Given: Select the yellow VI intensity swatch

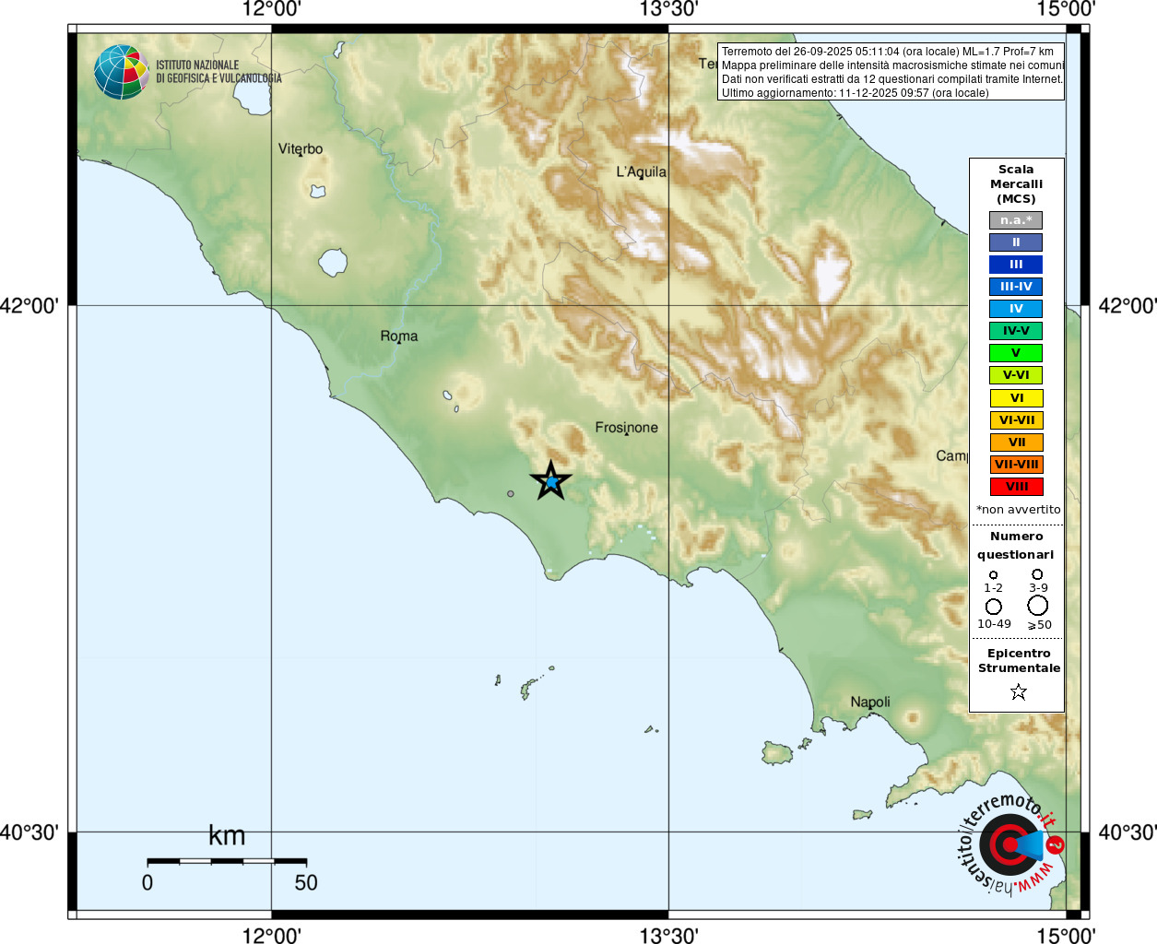Looking at the screenshot, I should pos(1016,398).
